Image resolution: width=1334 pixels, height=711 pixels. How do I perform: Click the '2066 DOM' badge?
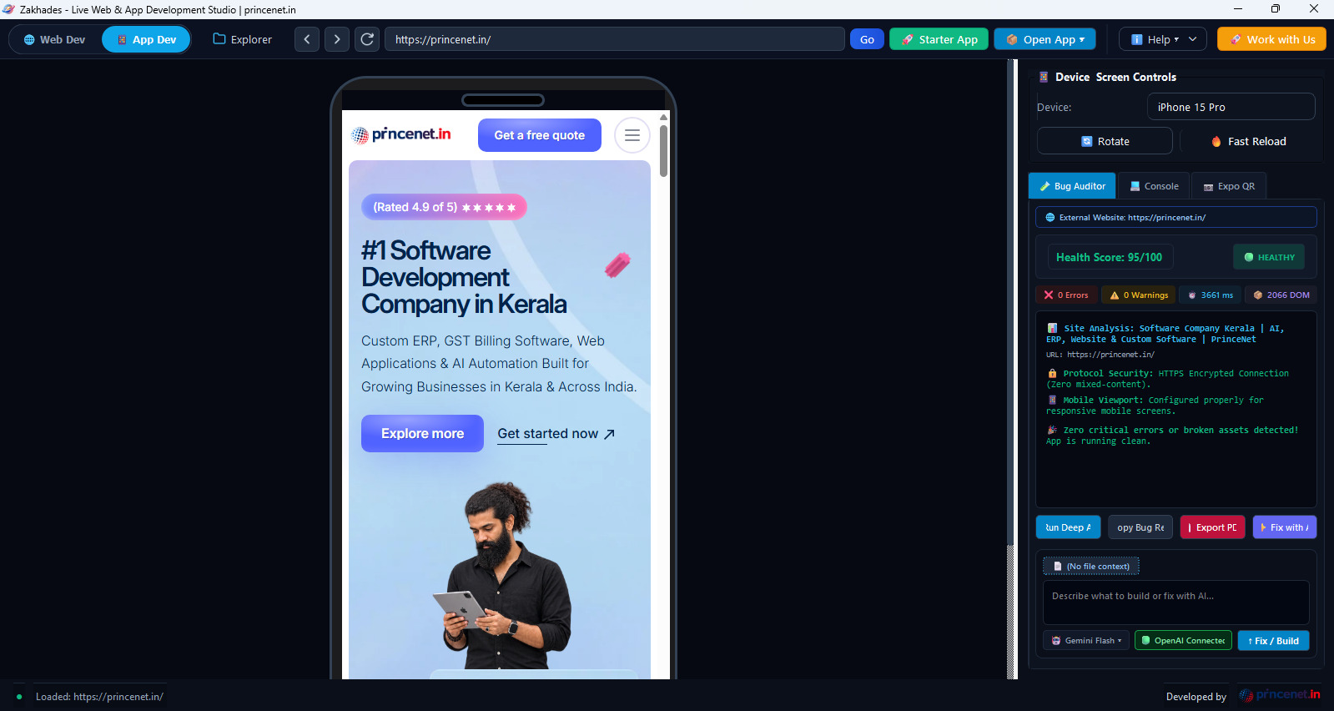point(1281,295)
